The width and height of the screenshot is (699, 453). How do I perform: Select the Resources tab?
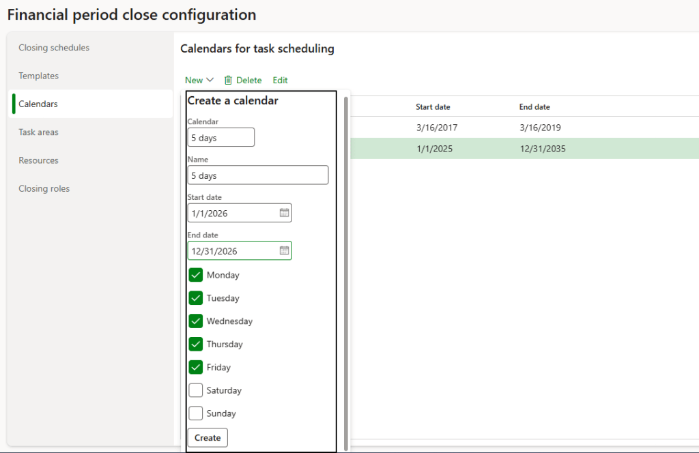point(39,160)
